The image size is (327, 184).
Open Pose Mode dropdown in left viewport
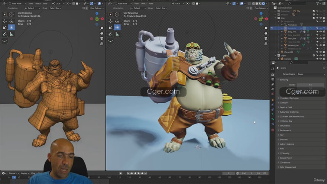pyautogui.click(x=17, y=4)
